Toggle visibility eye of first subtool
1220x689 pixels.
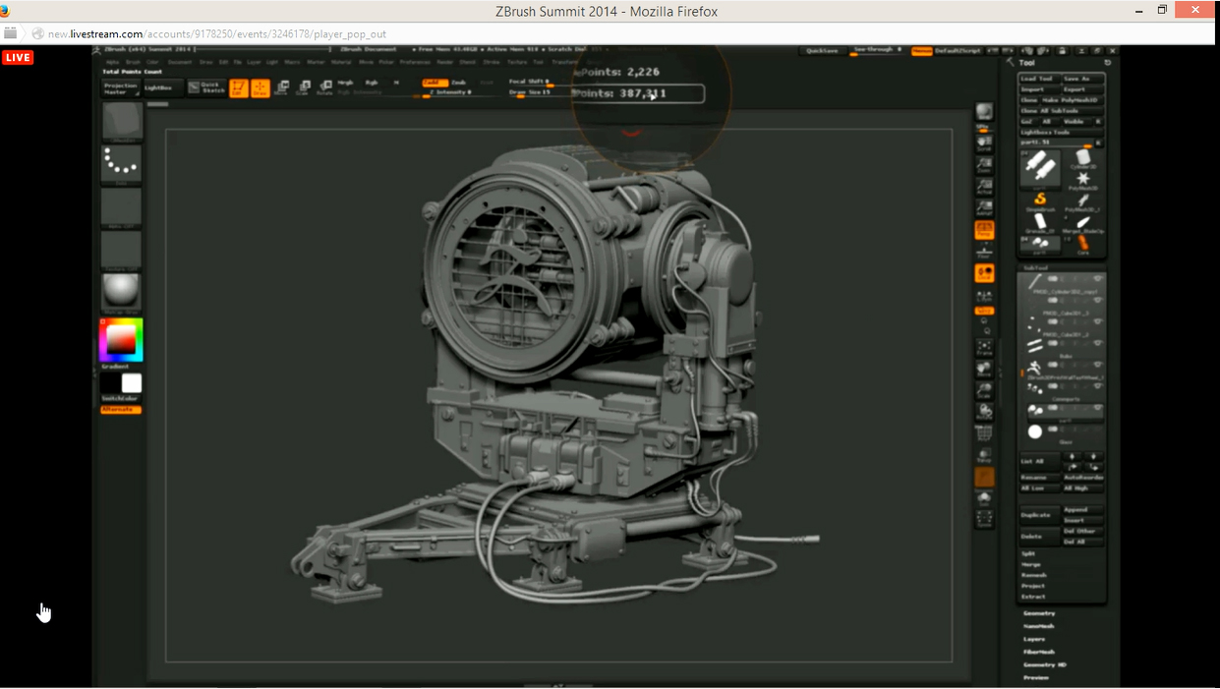(1098, 280)
